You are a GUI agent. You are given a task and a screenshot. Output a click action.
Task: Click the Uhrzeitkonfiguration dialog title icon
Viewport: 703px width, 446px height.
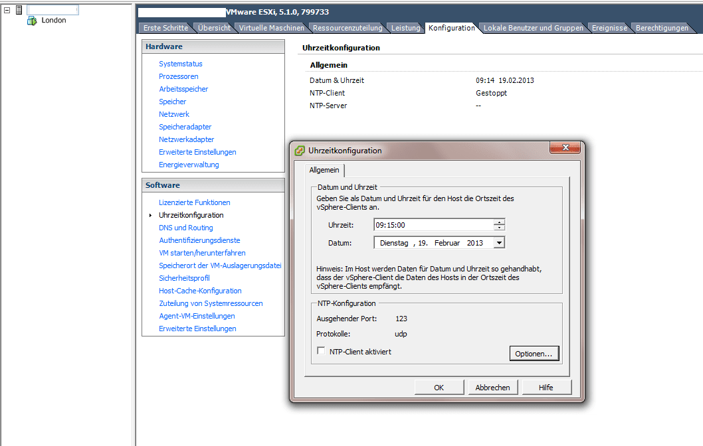(300, 151)
